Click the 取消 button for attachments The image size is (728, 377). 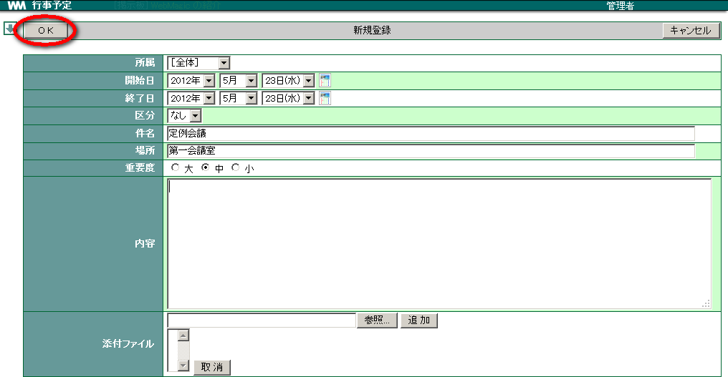coord(211,367)
